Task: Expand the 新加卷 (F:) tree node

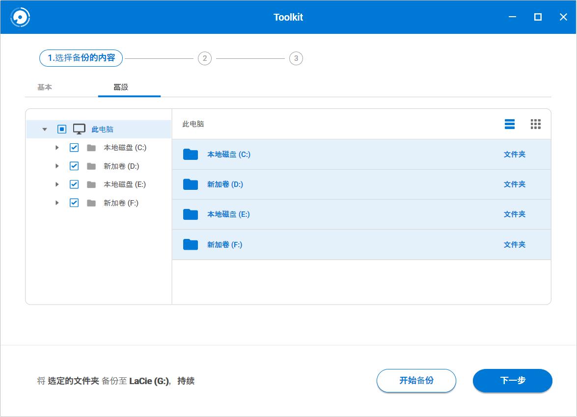Action: click(x=57, y=203)
